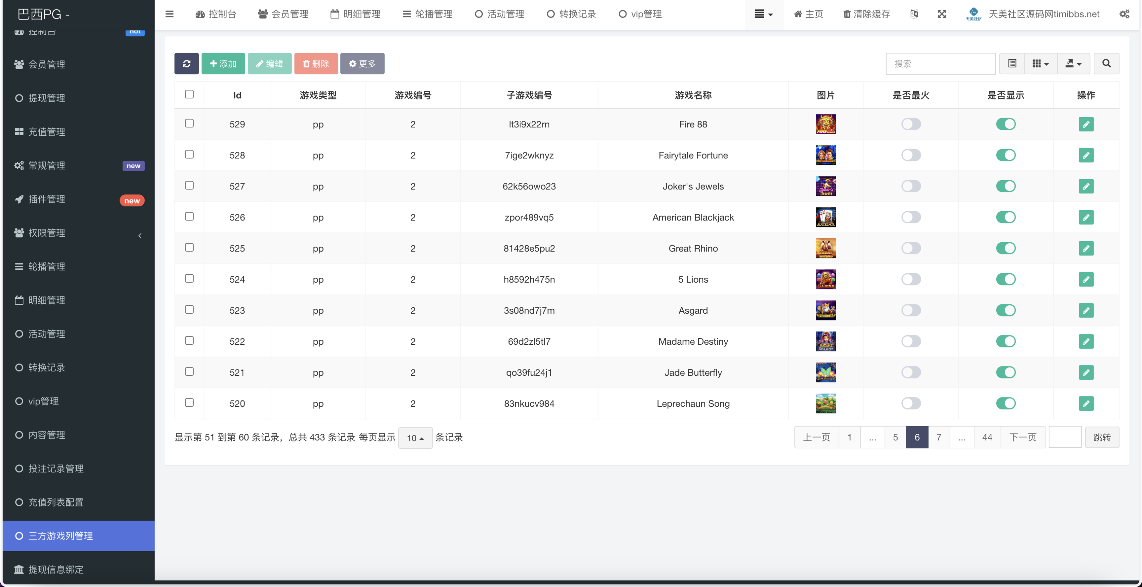Click the hamburger sidebar collapse icon
Screen dimensions: 1142x587
point(169,14)
